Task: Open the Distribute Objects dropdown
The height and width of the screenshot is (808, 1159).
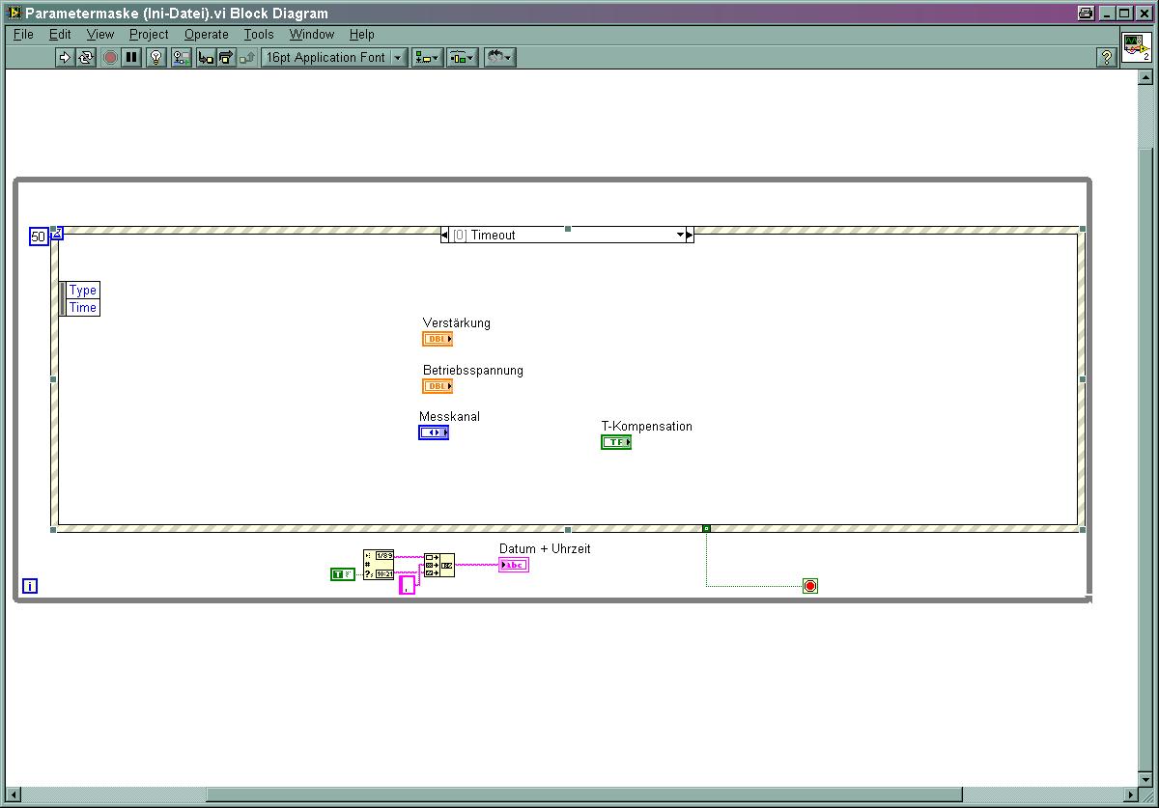Action: [x=462, y=58]
